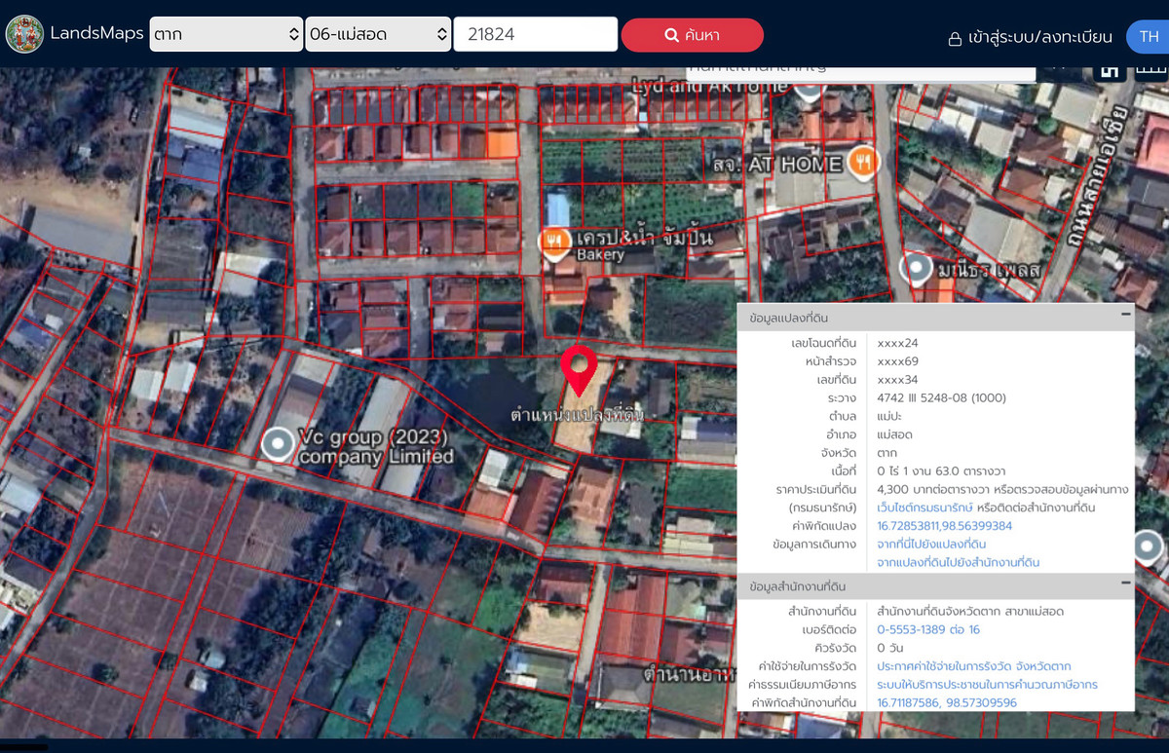The image size is (1169, 753).
Task: Click the parcel number field containing 21824
Action: pos(535,35)
